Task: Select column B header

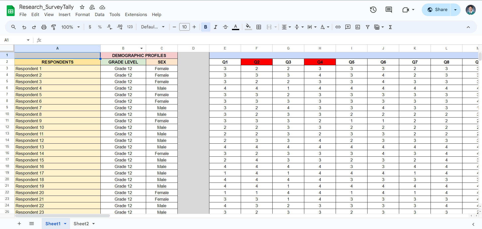Action: point(123,48)
